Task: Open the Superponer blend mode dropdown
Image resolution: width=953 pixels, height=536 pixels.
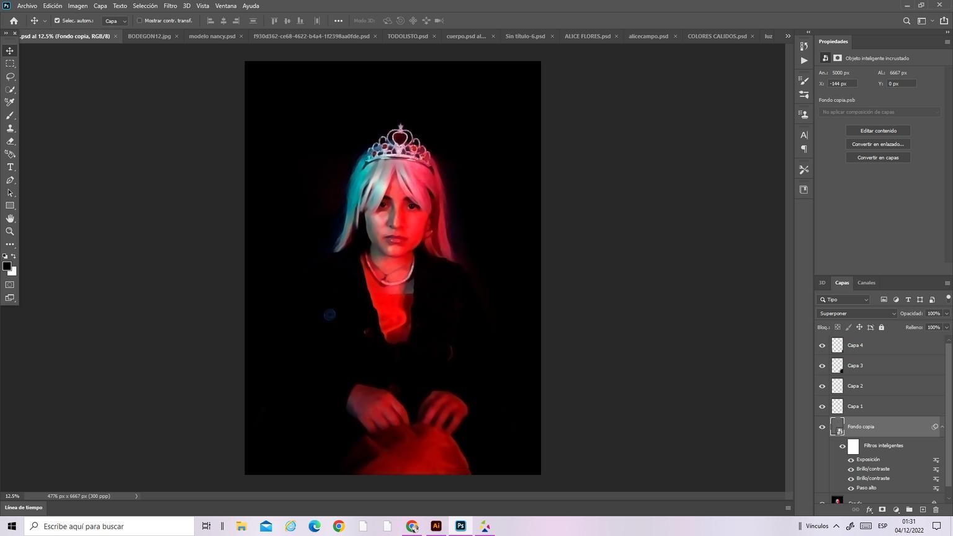Action: click(x=857, y=313)
